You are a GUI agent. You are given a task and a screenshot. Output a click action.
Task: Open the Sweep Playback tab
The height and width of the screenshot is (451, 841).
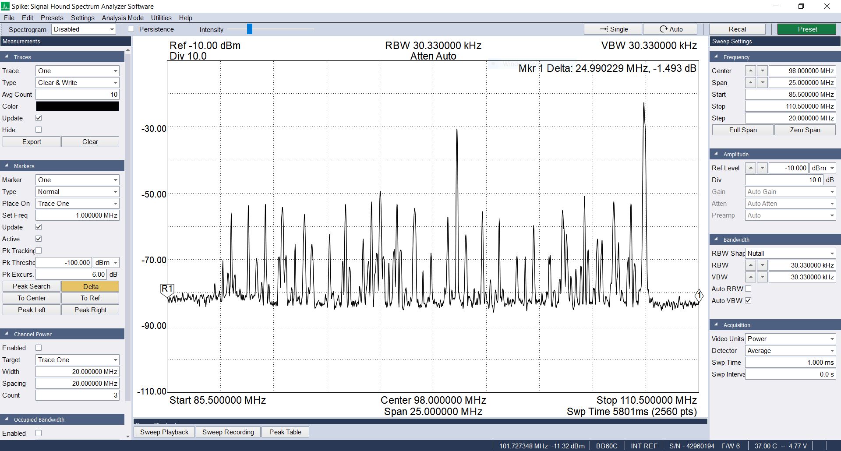tap(164, 432)
